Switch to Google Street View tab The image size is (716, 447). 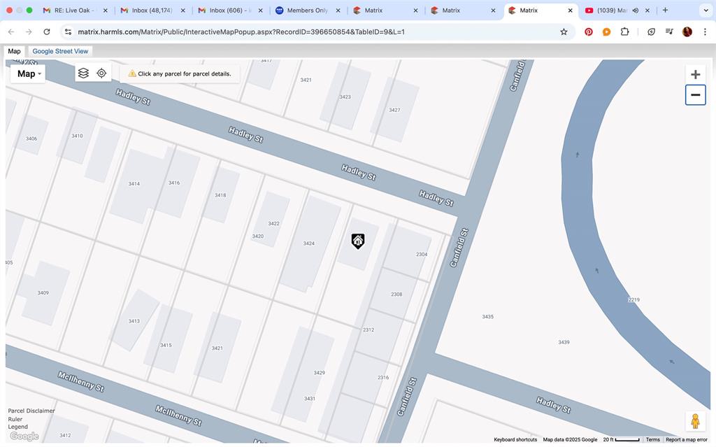point(60,51)
